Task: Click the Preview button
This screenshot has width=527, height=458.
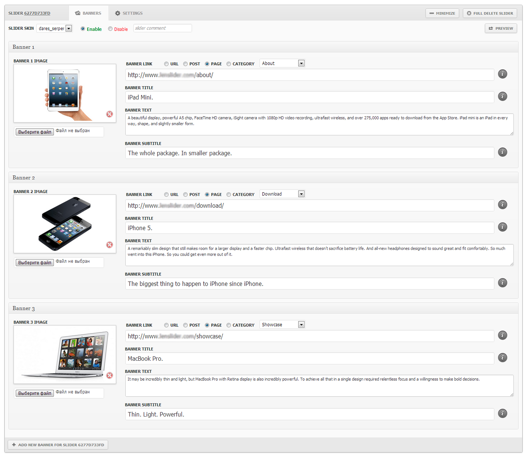Action: pyautogui.click(x=501, y=28)
